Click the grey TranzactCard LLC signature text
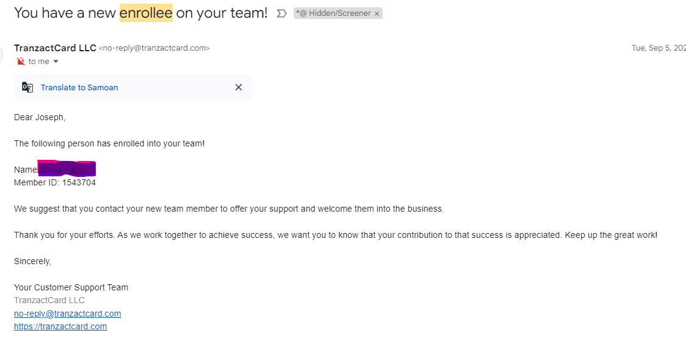 tap(49, 300)
